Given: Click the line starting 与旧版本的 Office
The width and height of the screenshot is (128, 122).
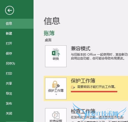Looking at the screenshot, I should click(x=99, y=55).
